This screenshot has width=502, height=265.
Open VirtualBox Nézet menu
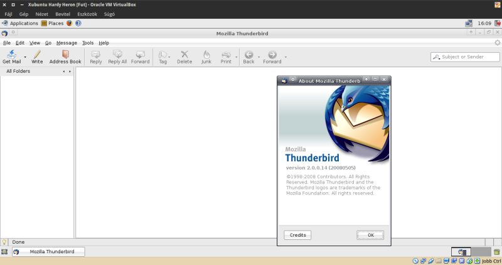(41, 14)
